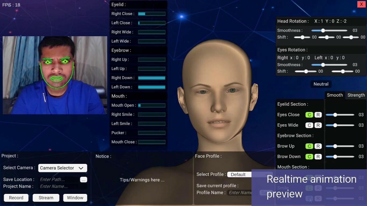Click the C calibration icon for Eyes Wide
The width and height of the screenshot is (367, 206).
309,125
